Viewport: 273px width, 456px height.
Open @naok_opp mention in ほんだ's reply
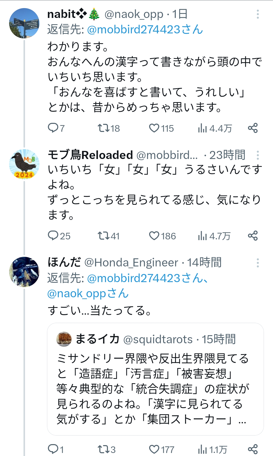tap(88, 293)
